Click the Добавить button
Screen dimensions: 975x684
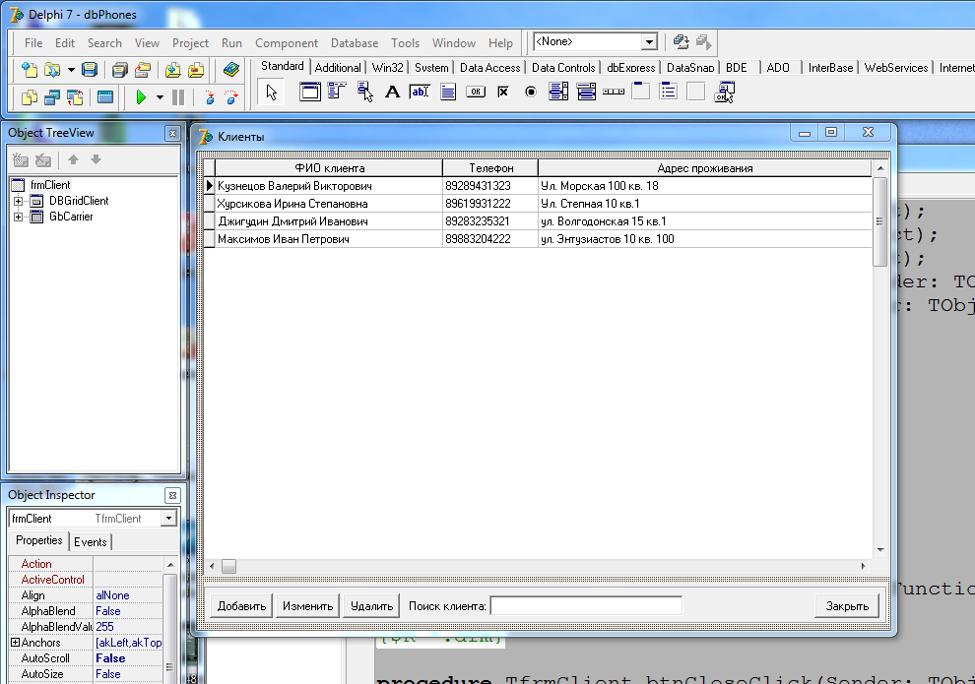point(242,605)
